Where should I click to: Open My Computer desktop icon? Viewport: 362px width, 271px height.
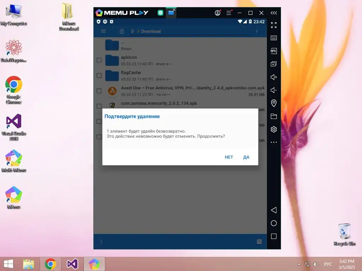(14, 15)
